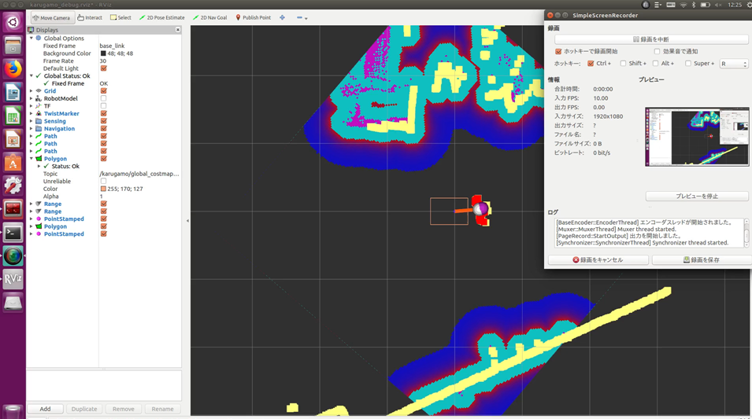Expand the TwistMarker display node
The height and width of the screenshot is (419, 752).
(x=31, y=113)
